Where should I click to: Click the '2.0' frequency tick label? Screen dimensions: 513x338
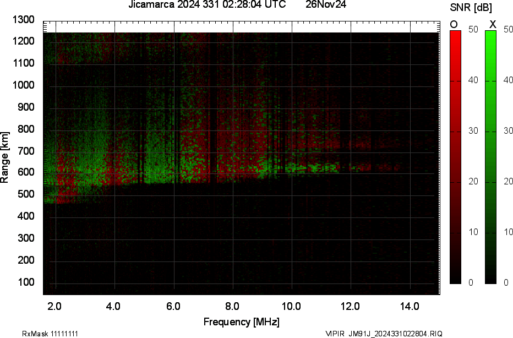54,306
